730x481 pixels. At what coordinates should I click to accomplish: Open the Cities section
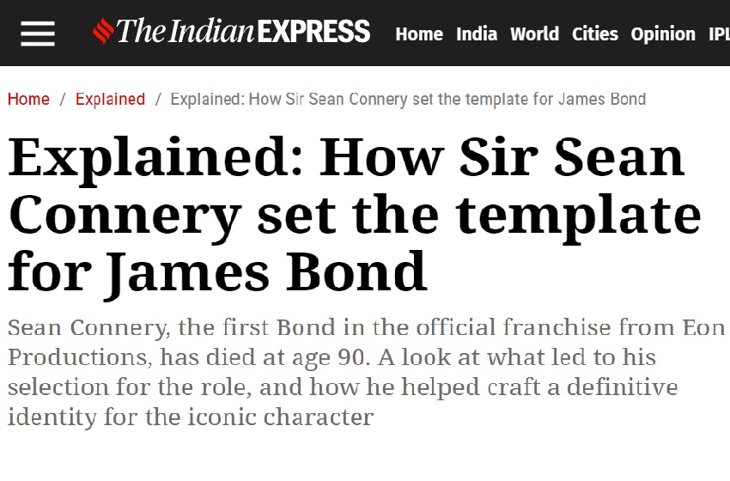point(595,34)
